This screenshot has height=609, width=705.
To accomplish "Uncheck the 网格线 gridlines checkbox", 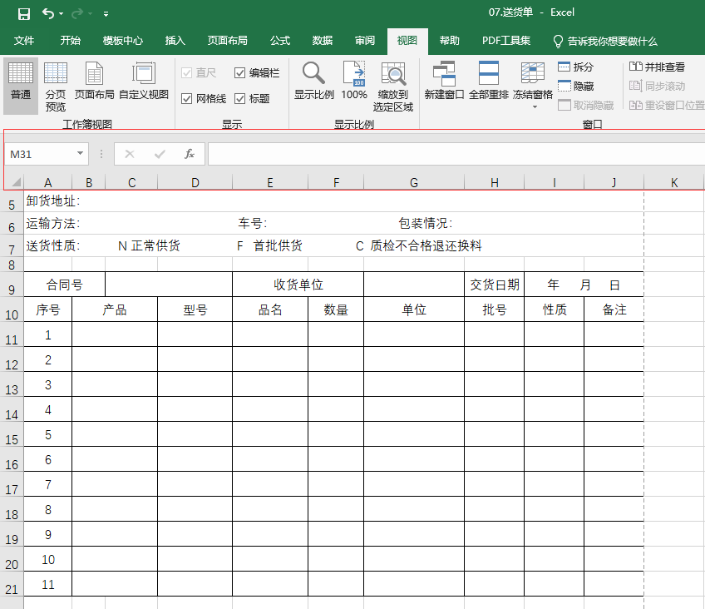I will pyautogui.click(x=190, y=98).
